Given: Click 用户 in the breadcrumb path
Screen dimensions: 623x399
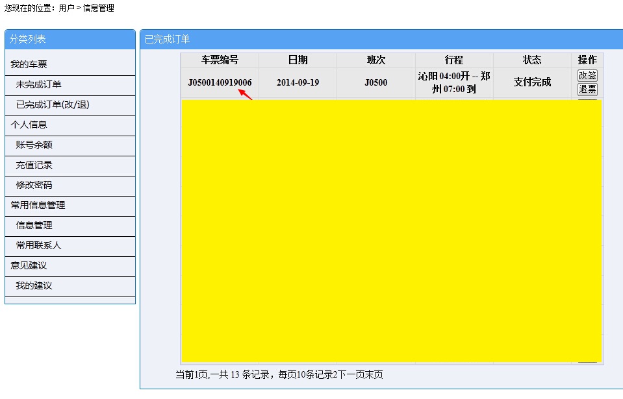Looking at the screenshot, I should tap(66, 8).
